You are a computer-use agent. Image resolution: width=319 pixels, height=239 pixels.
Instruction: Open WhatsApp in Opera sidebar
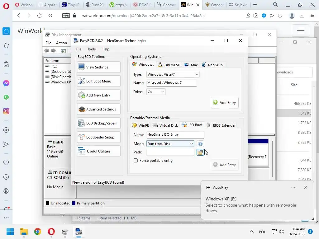coord(6,97)
